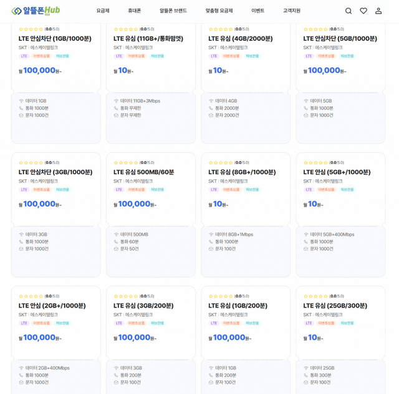Click data icon in LTE 유심 500MB/60분 card
The height and width of the screenshot is (394, 399).
pyautogui.click(x=116, y=235)
